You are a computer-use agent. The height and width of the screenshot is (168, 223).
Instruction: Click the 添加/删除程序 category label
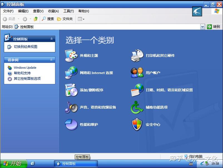coord(91,90)
